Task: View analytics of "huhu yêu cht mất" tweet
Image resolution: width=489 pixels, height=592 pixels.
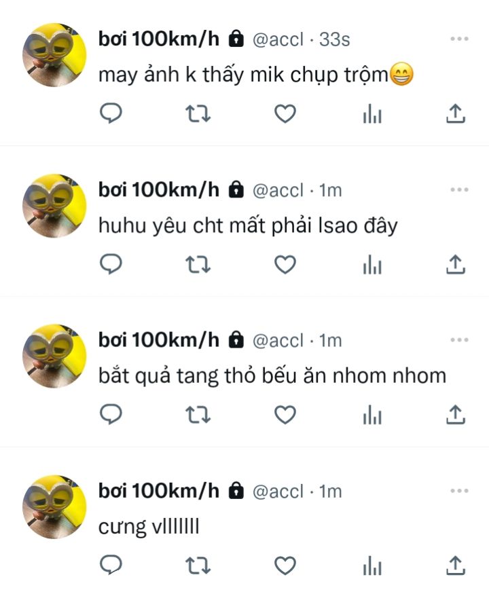Action: pos(372,264)
